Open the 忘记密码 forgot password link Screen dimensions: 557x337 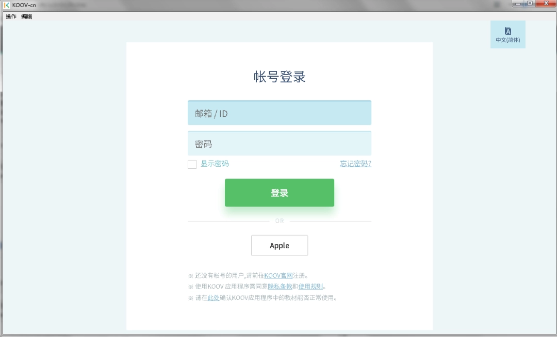(x=355, y=164)
